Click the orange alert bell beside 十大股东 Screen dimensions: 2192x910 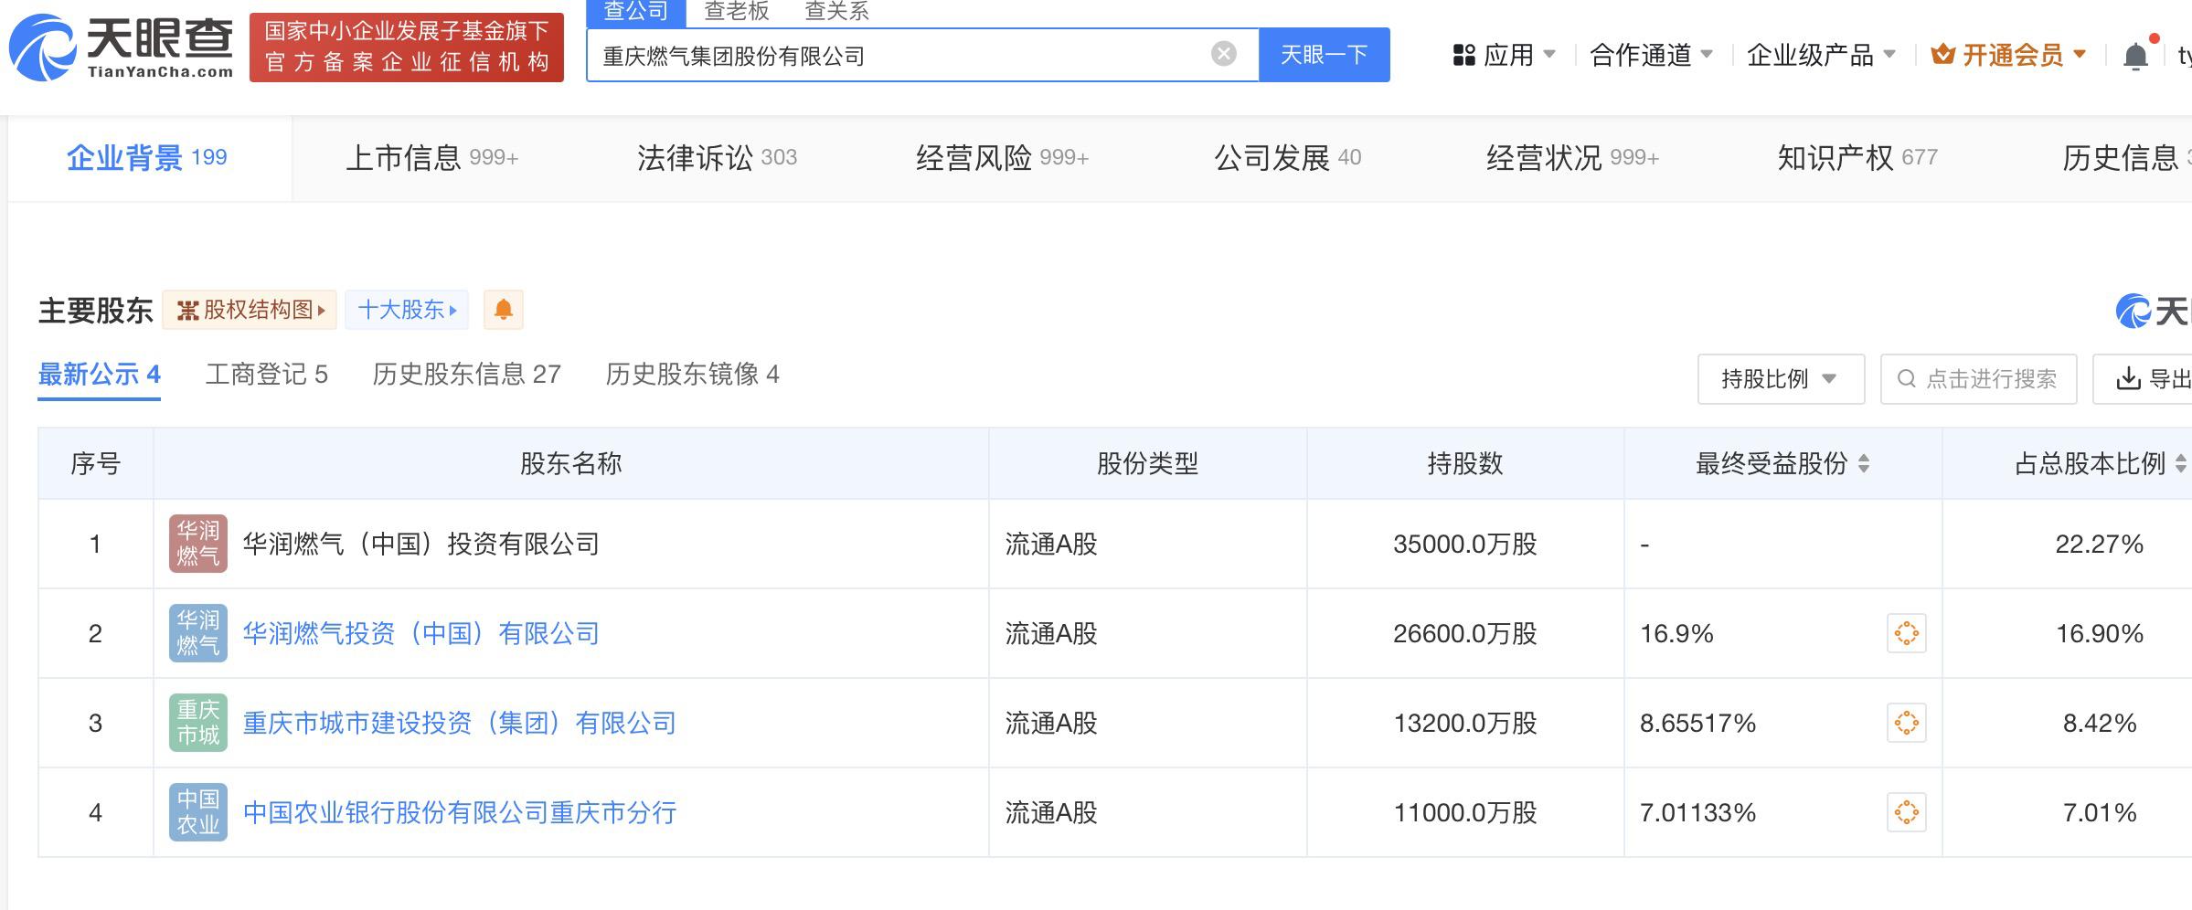(x=504, y=310)
